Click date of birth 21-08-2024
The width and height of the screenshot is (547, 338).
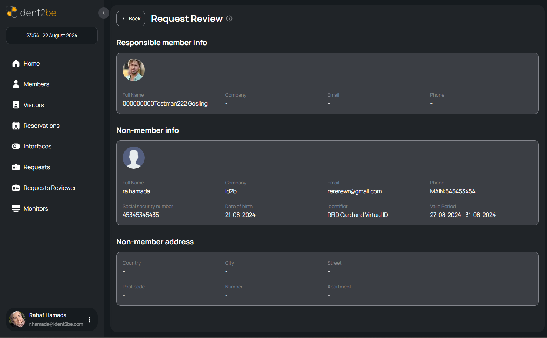point(240,215)
